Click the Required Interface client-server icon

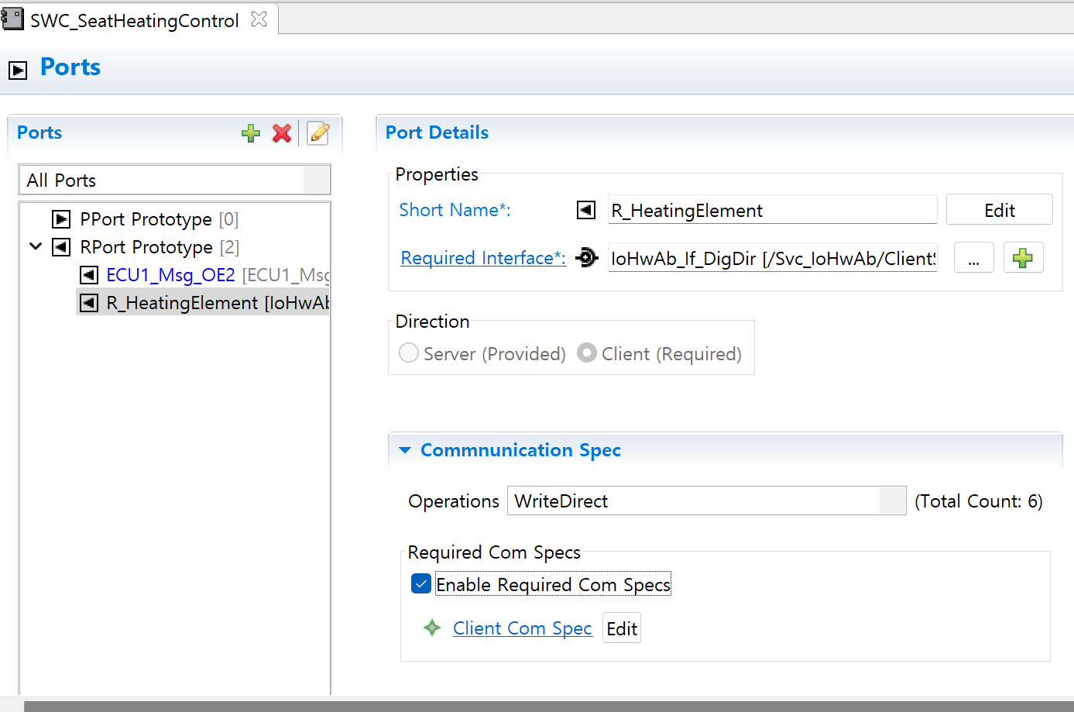pyautogui.click(x=587, y=257)
